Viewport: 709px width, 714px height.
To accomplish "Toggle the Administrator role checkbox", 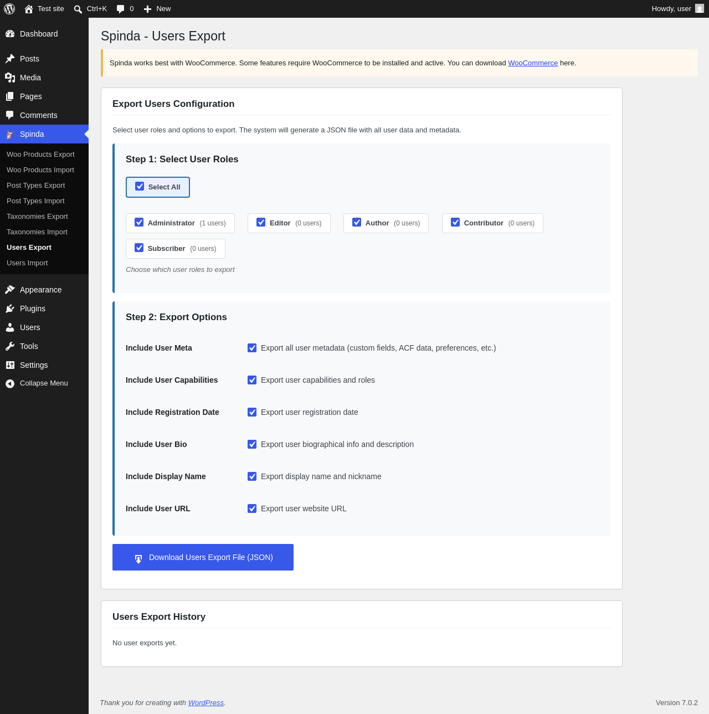I will pos(139,222).
